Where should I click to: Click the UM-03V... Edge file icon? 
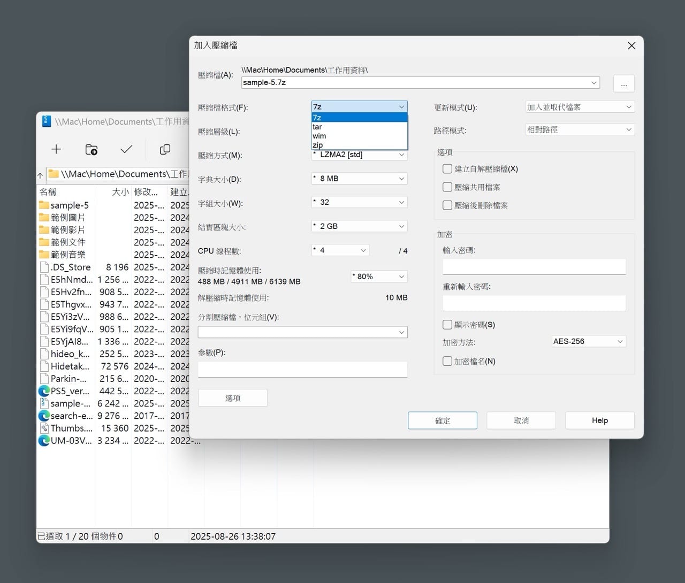pyautogui.click(x=44, y=441)
